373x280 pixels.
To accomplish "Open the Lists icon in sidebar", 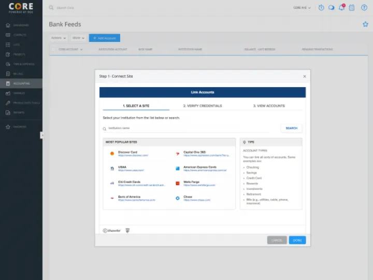I will click(8, 45).
